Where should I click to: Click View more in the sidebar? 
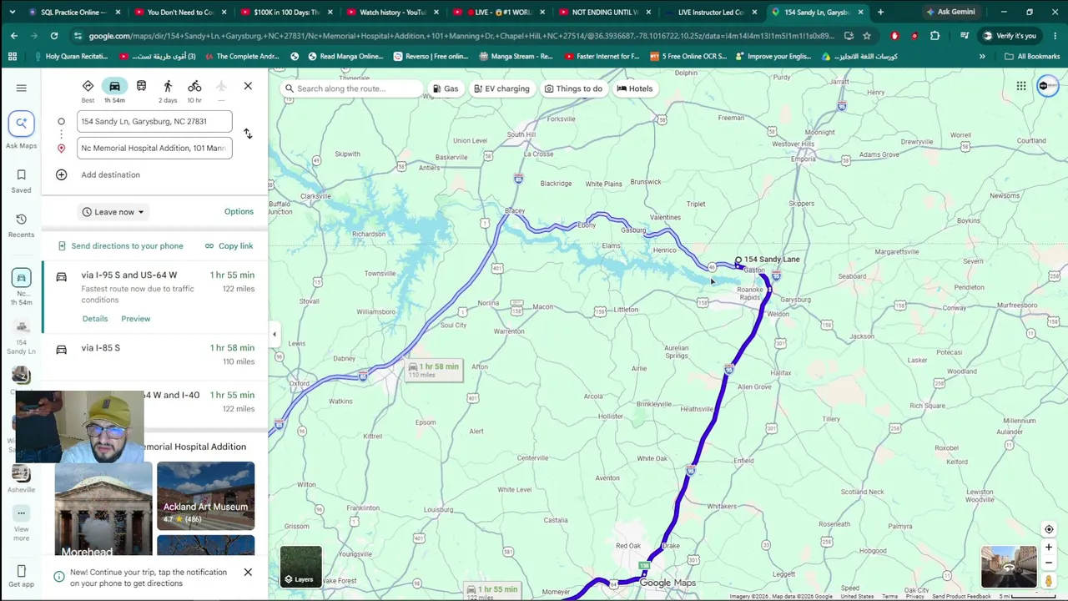point(22,523)
